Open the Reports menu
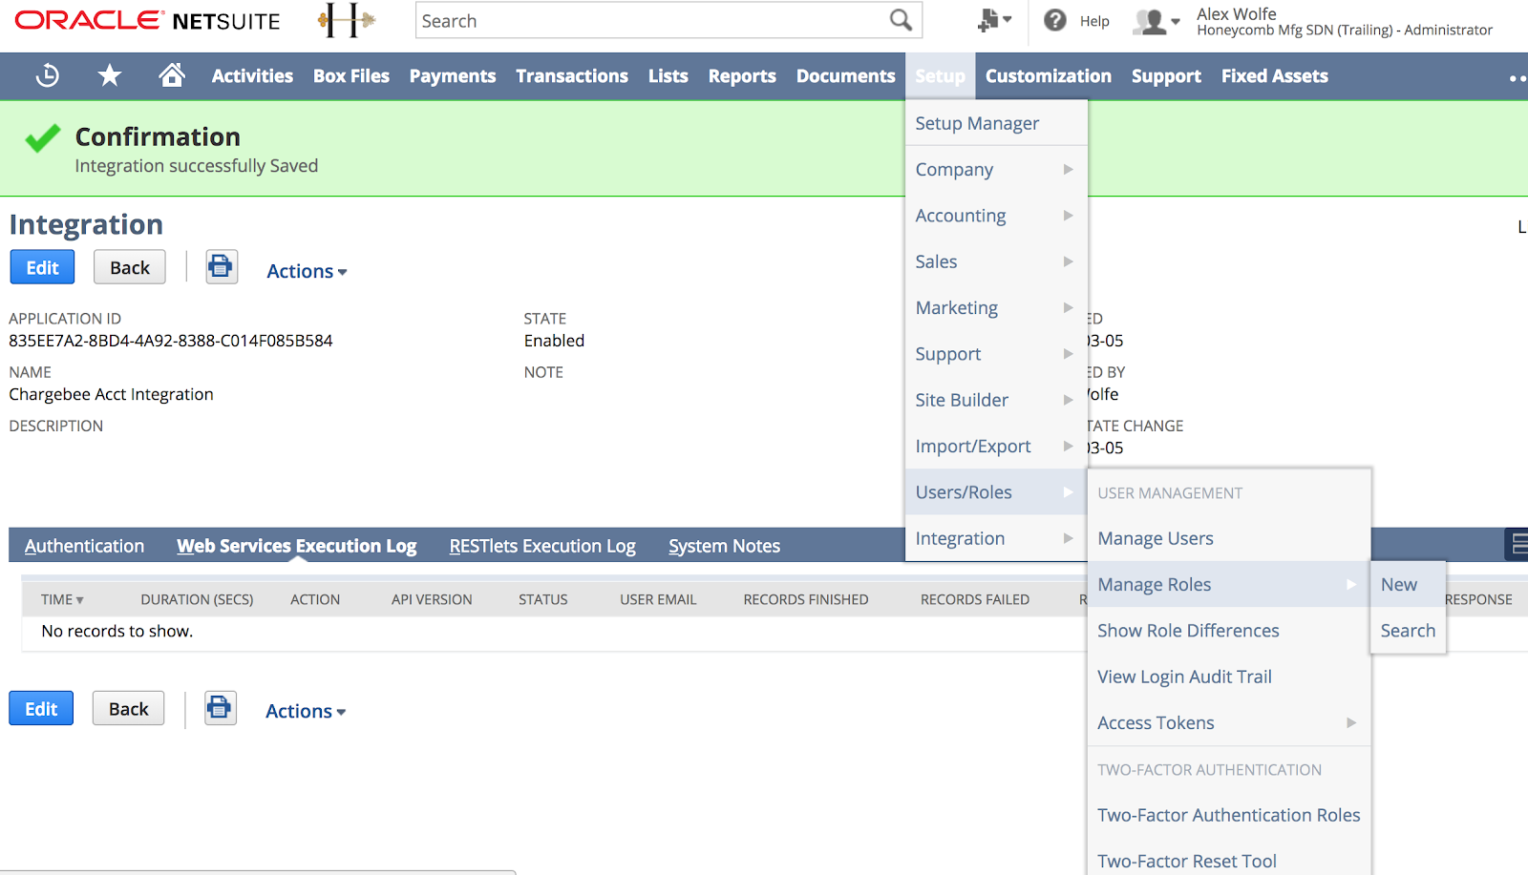Image resolution: width=1528 pixels, height=875 pixels. point(742,75)
